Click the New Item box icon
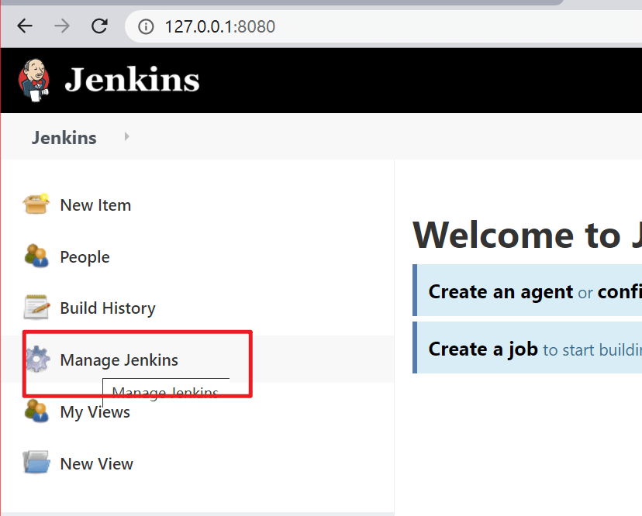The image size is (642, 516). [x=36, y=204]
